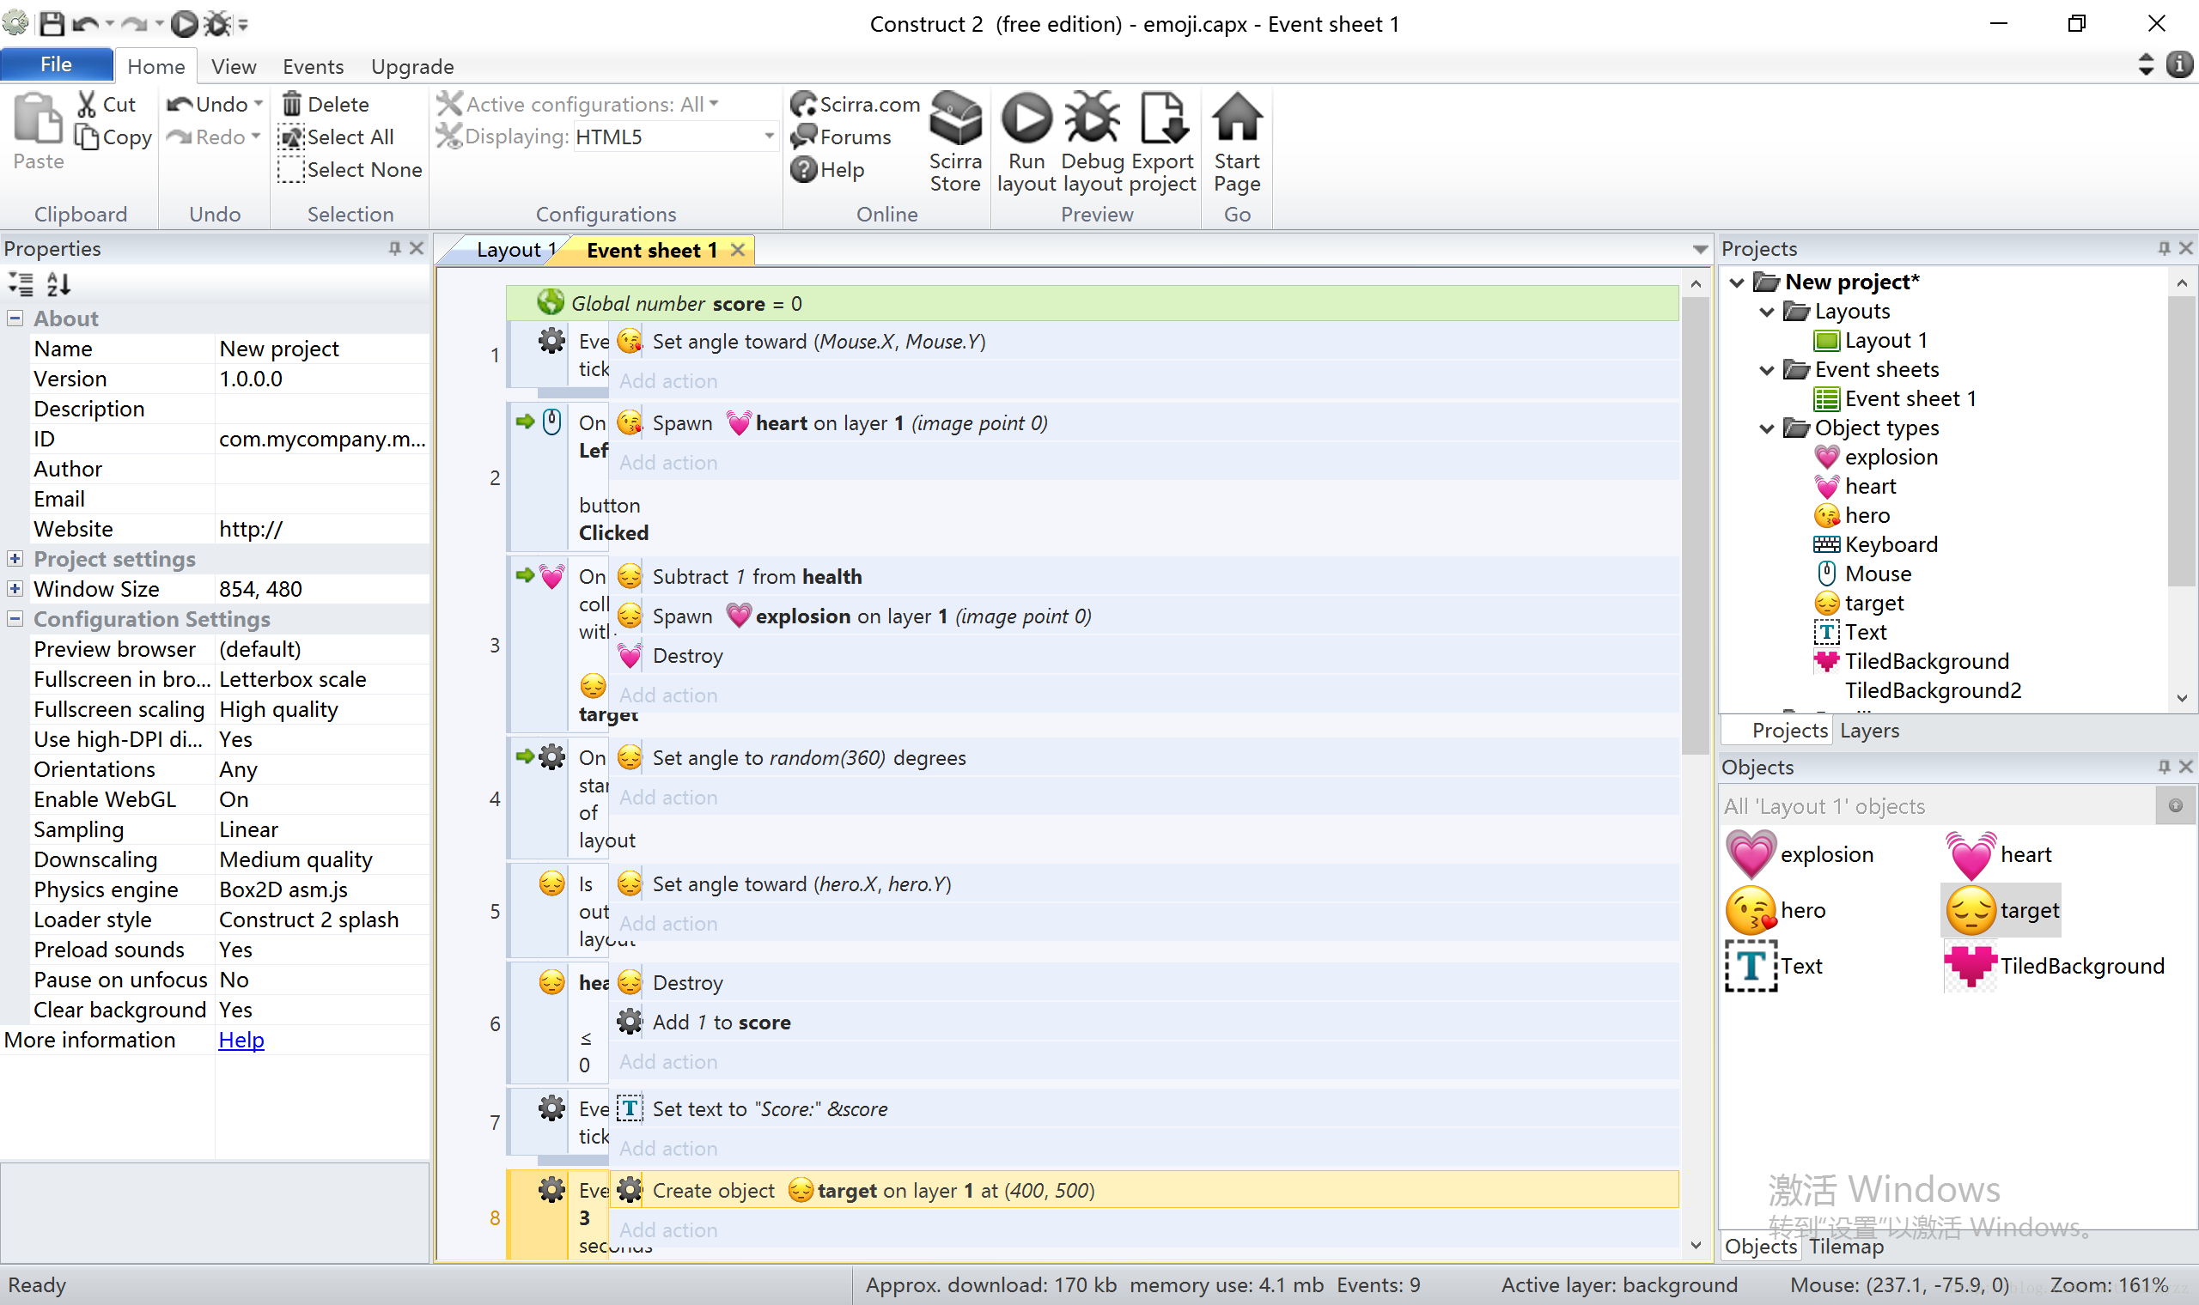This screenshot has height=1305, width=2199.
Task: Click the Run layout play icon in title bar
Action: click(184, 24)
